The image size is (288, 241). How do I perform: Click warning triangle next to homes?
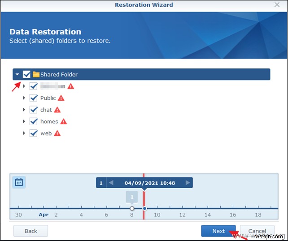click(64, 122)
